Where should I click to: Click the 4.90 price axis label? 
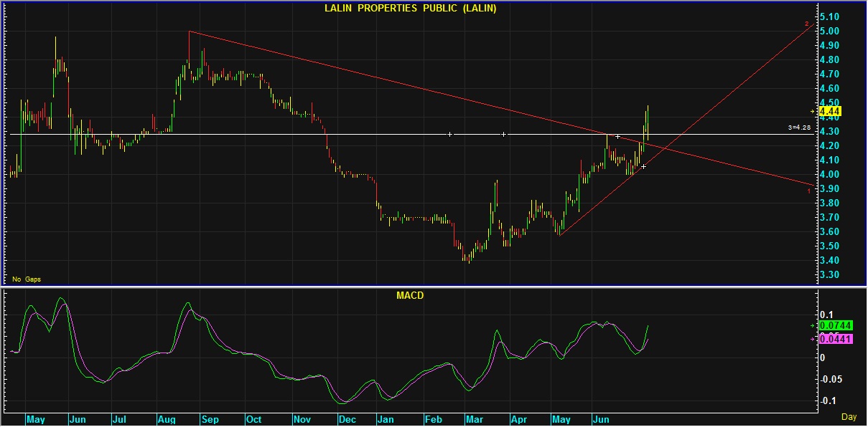click(830, 45)
